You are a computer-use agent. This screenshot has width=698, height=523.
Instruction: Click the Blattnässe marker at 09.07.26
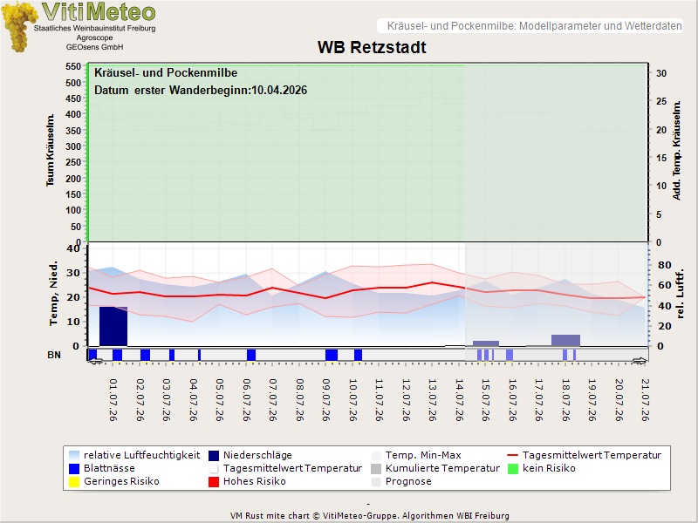coord(332,355)
